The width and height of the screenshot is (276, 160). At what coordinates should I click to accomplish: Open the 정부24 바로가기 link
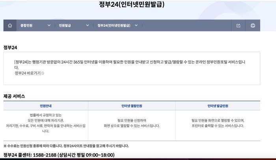click(28, 73)
